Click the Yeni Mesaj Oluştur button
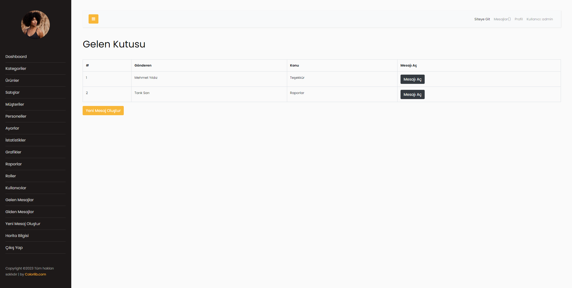This screenshot has width=572, height=288. click(103, 110)
